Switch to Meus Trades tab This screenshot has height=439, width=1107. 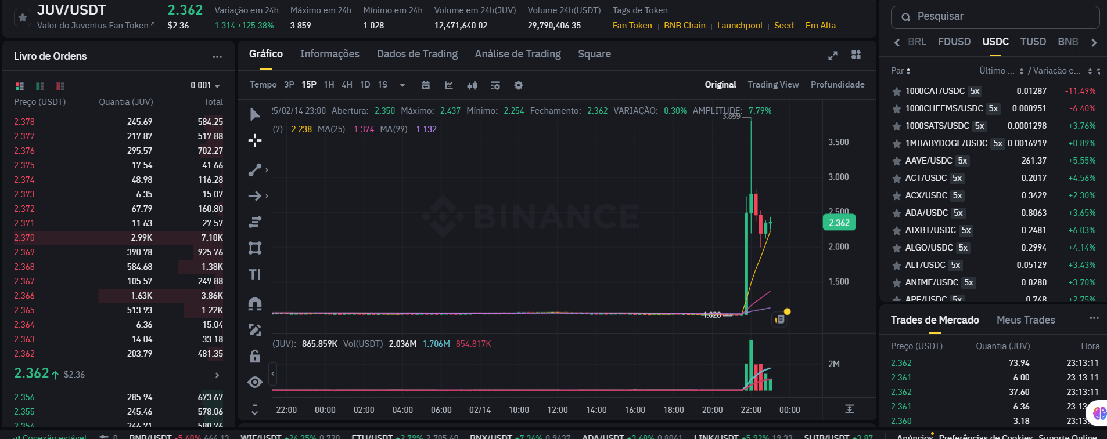pos(1026,320)
